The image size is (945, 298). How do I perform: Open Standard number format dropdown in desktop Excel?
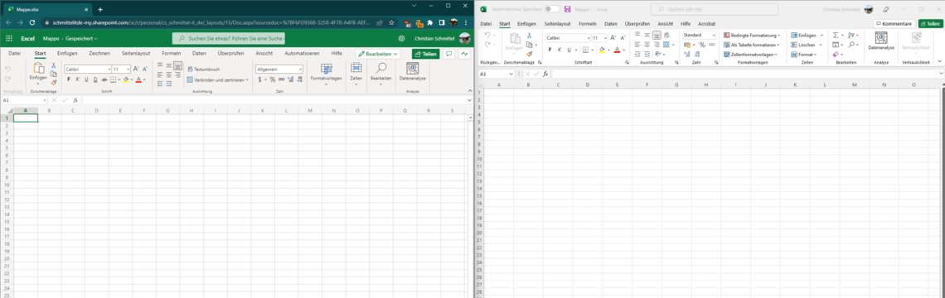pyautogui.click(x=700, y=35)
